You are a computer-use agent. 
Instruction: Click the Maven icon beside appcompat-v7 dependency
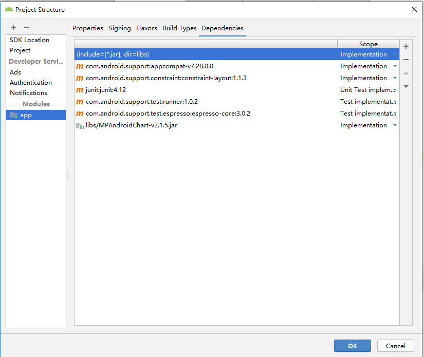(80, 66)
